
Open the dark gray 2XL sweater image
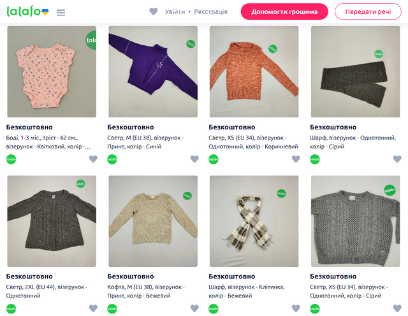pos(52,221)
